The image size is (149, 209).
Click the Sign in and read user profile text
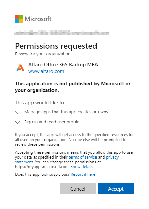[x=52, y=122]
